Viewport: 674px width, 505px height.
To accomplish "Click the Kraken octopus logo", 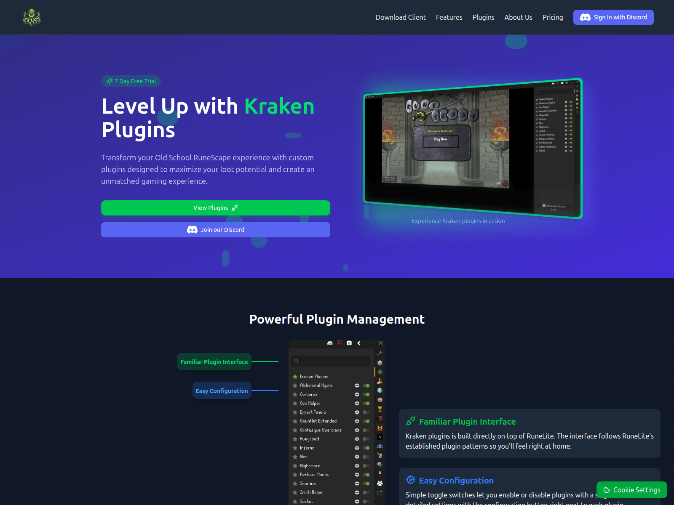I will (x=32, y=17).
